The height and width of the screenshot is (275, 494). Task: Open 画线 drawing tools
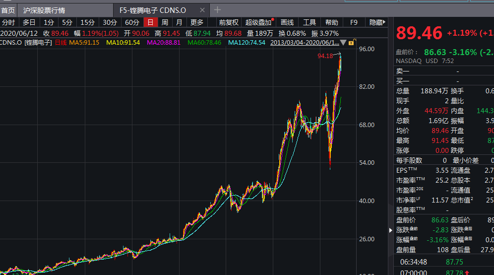[287, 22]
